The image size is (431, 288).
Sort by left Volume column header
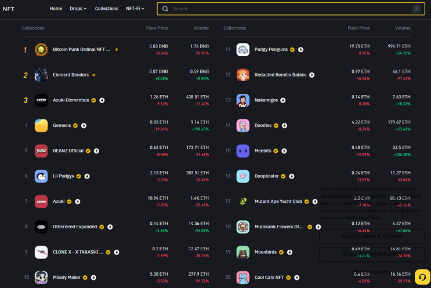(201, 28)
